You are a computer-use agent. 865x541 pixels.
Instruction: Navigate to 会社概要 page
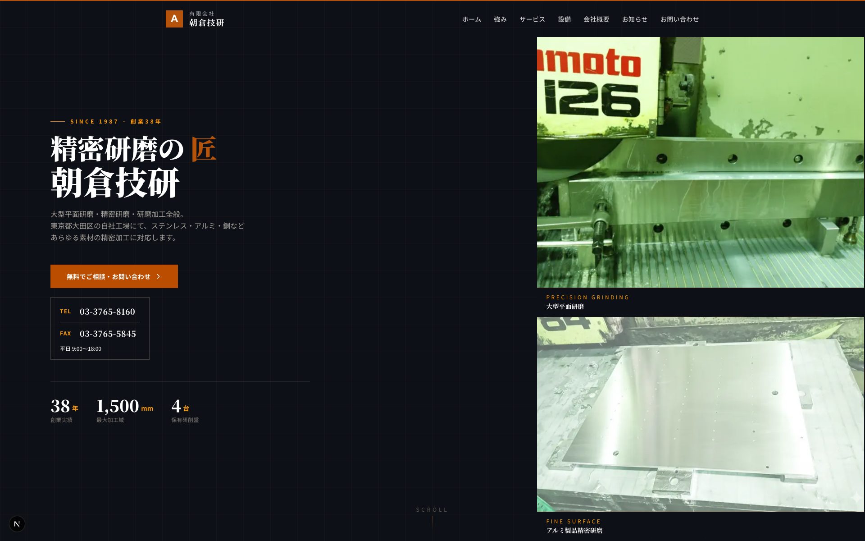pyautogui.click(x=596, y=19)
